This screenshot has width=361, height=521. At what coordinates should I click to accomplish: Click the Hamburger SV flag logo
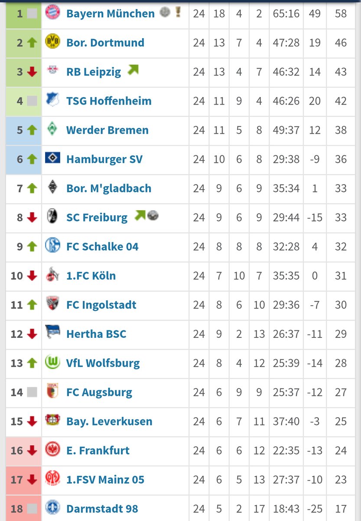coord(52,158)
